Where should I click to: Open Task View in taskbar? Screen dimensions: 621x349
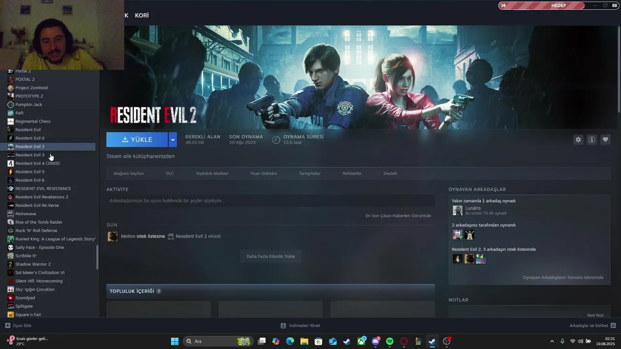(262, 341)
